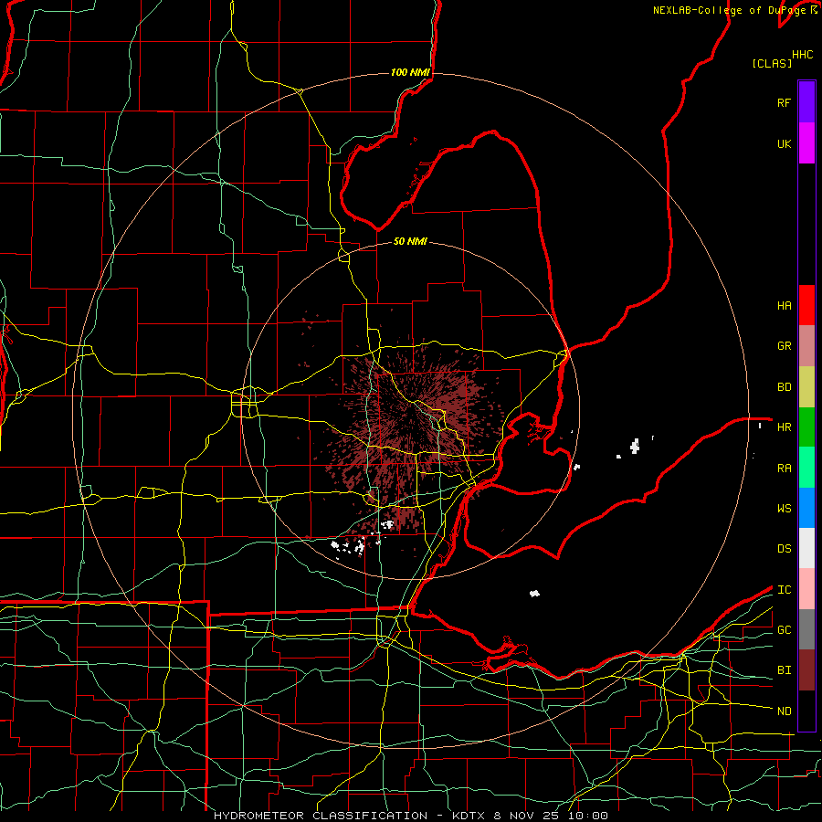
Task: Click the WS legend label
Action: click(784, 509)
